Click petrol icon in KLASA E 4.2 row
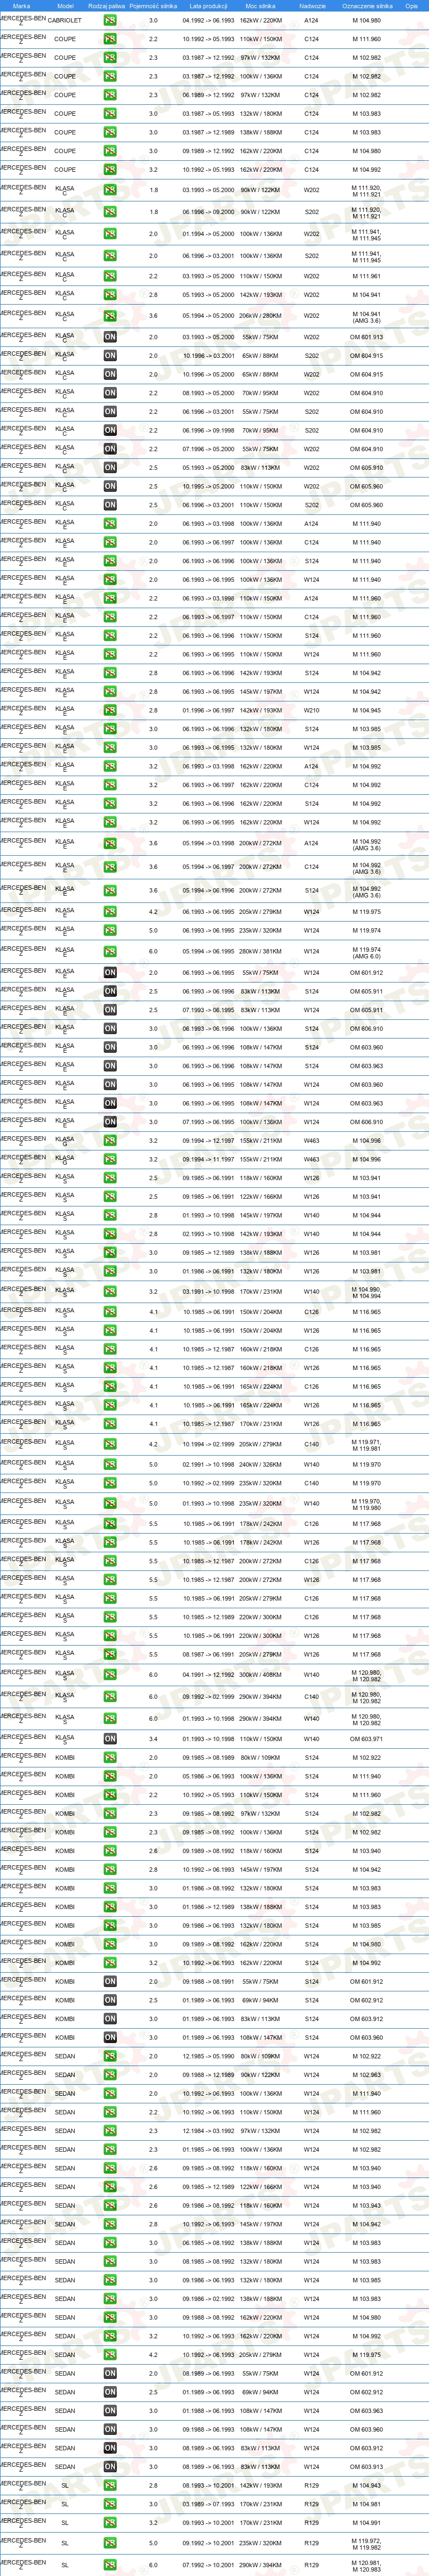This screenshot has height=2576, width=429. 110,911
